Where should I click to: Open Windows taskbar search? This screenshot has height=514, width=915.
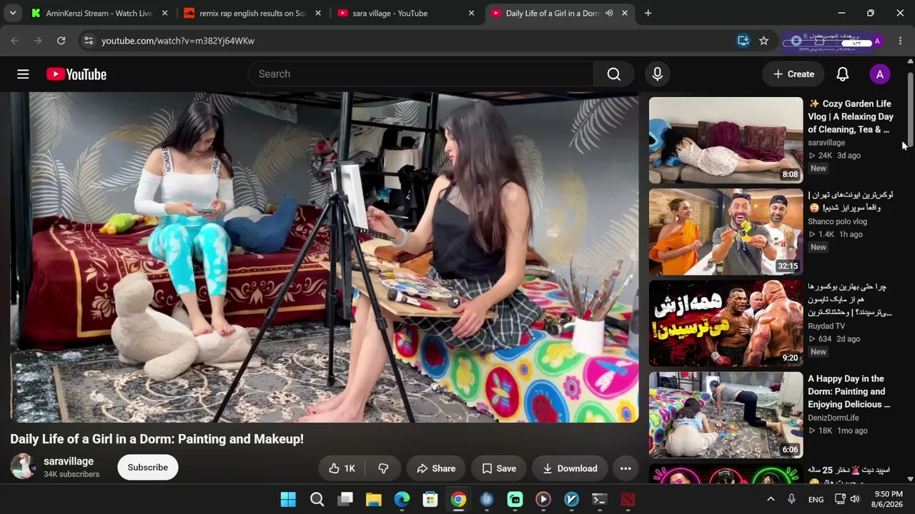[x=317, y=500]
